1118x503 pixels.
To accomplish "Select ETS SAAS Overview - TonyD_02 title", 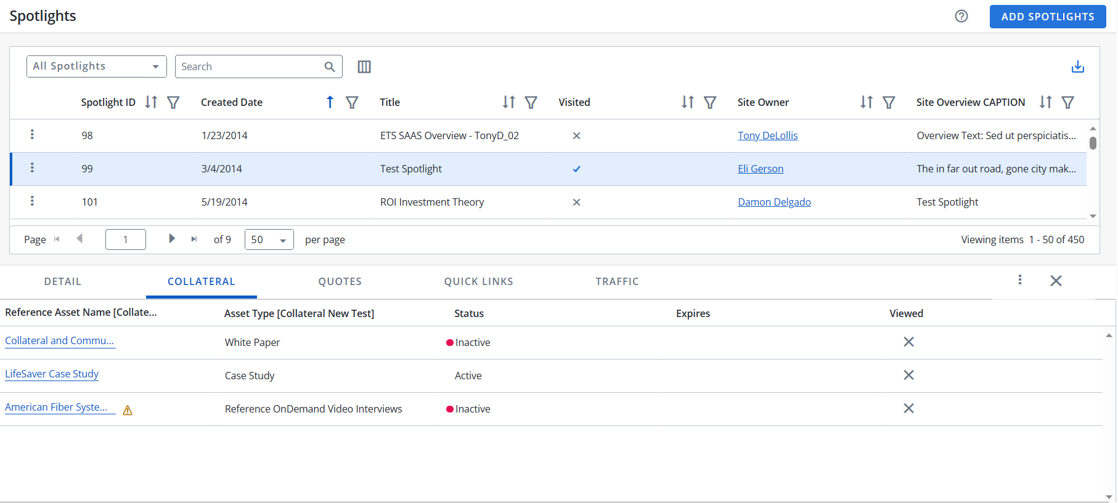I will coord(449,135).
